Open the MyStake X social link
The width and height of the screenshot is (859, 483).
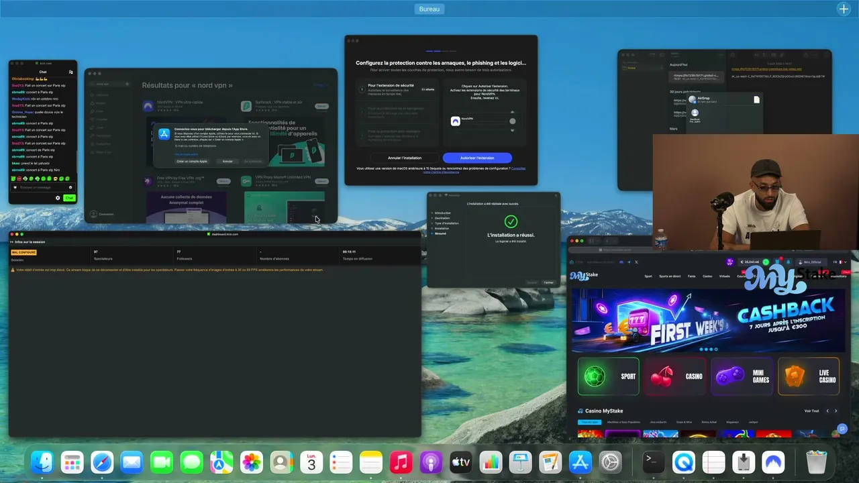(636, 262)
